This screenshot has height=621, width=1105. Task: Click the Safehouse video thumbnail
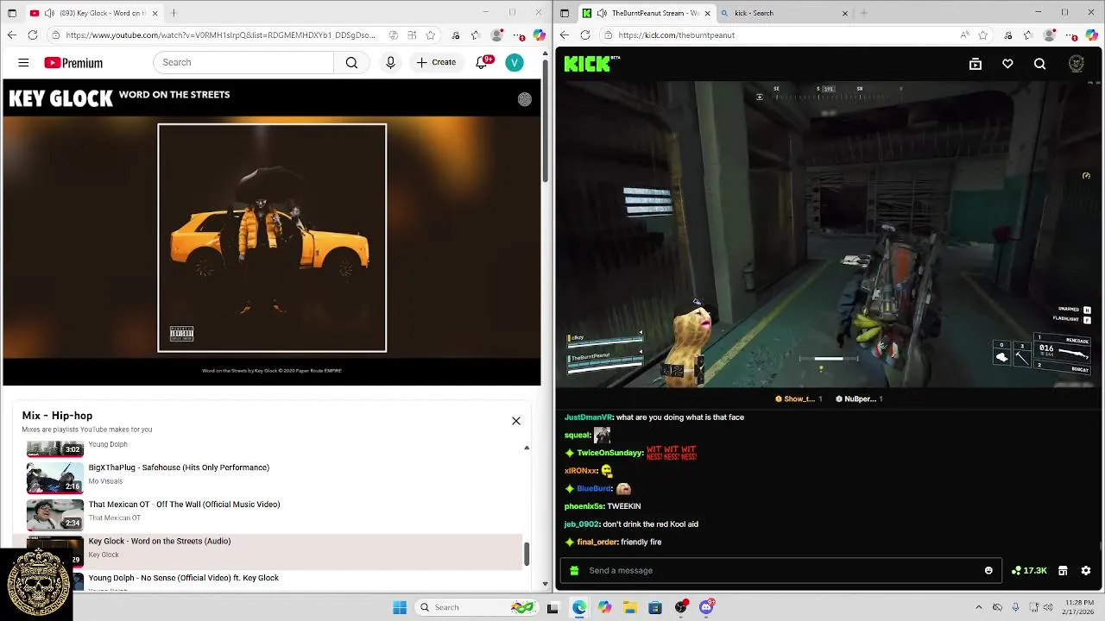click(x=55, y=478)
